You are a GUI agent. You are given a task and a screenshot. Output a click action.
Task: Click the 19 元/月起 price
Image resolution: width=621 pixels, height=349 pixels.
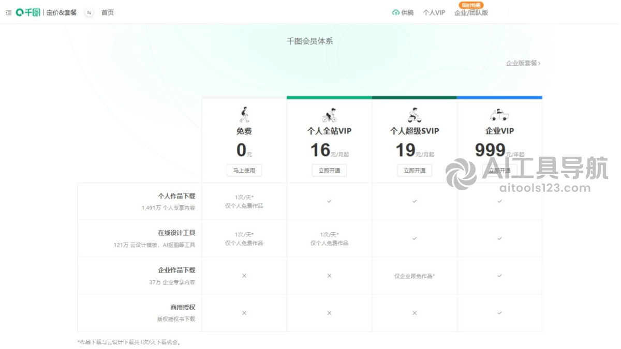415,150
